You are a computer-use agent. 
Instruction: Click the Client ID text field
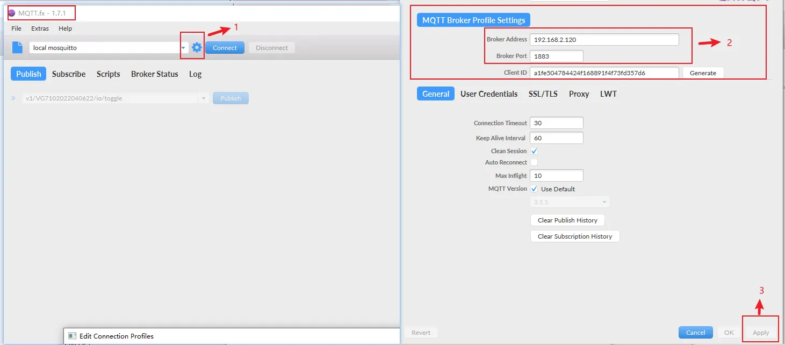click(604, 73)
